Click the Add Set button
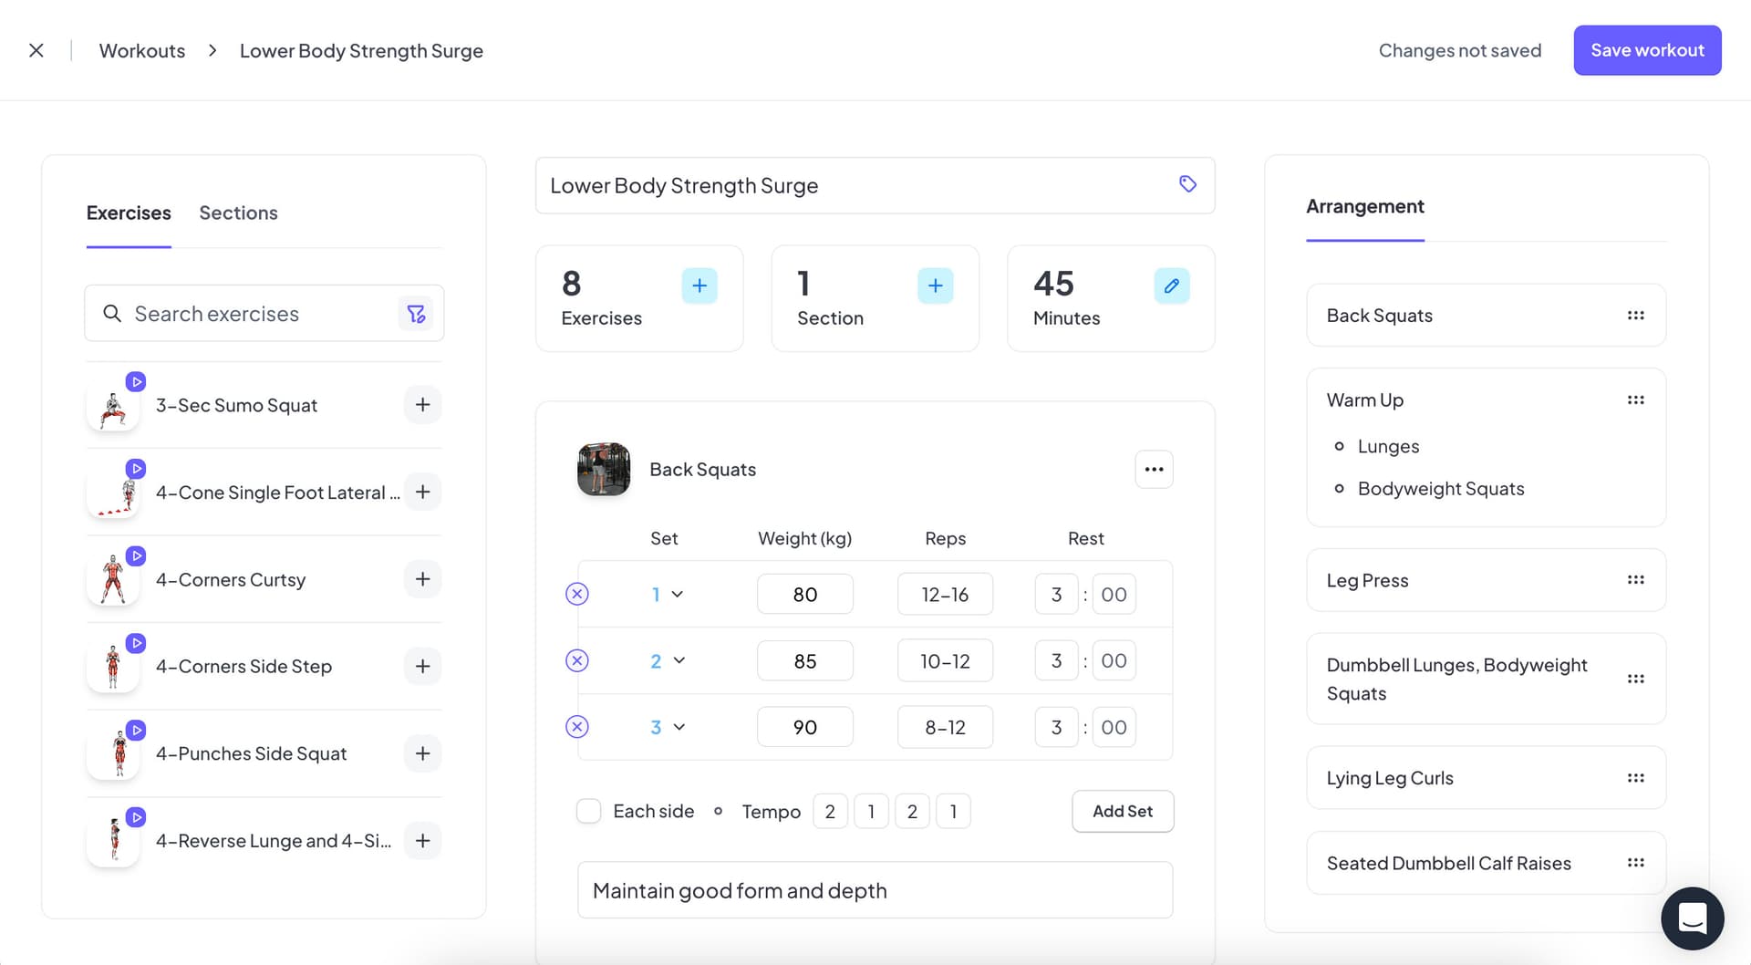This screenshot has height=965, width=1751. (x=1123, y=811)
